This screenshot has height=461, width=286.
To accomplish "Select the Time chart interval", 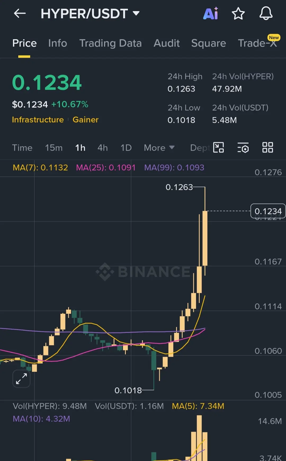I will click(22, 148).
